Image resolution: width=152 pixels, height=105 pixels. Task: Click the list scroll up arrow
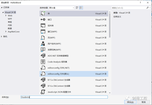tap(110, 12)
